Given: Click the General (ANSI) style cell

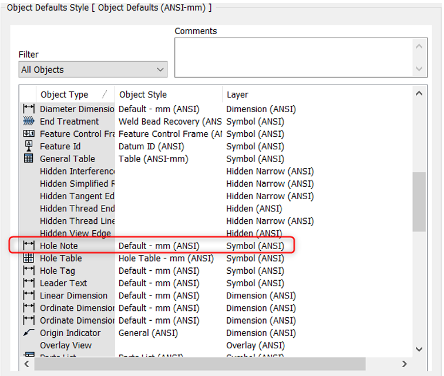Looking at the screenshot, I should point(148,333).
